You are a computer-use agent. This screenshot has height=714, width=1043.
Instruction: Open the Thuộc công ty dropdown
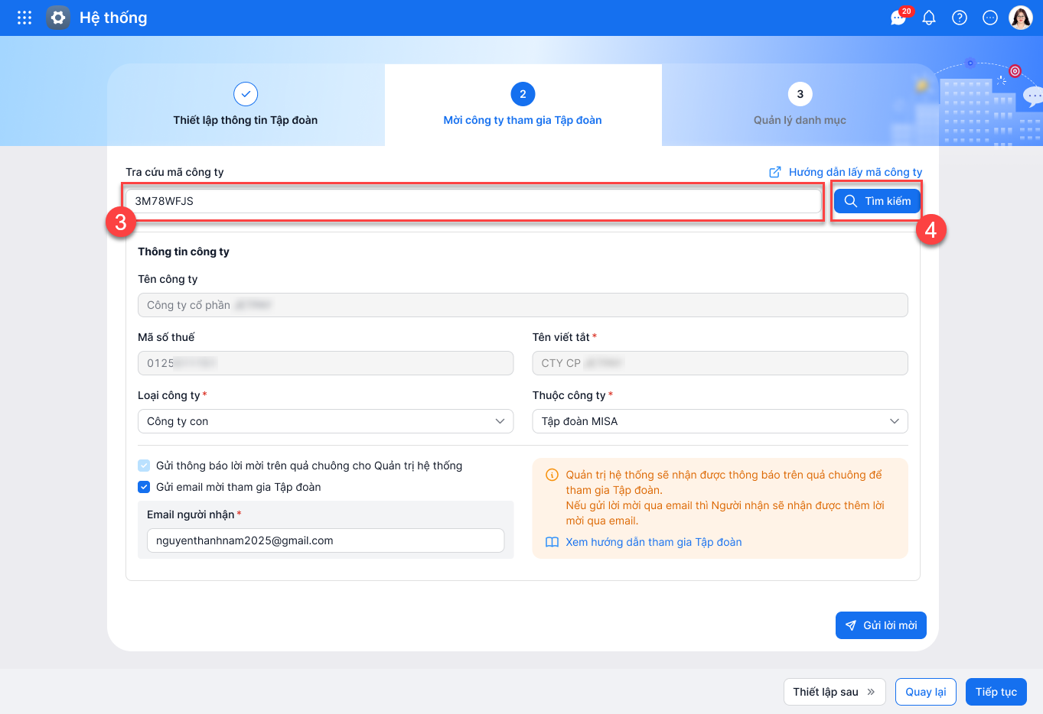click(x=720, y=421)
